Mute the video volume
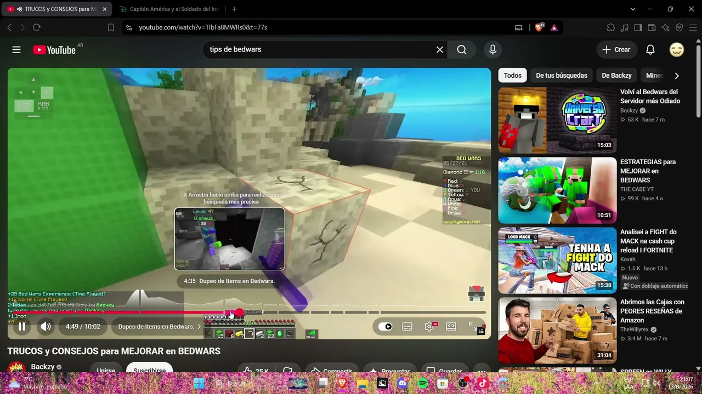 click(46, 327)
